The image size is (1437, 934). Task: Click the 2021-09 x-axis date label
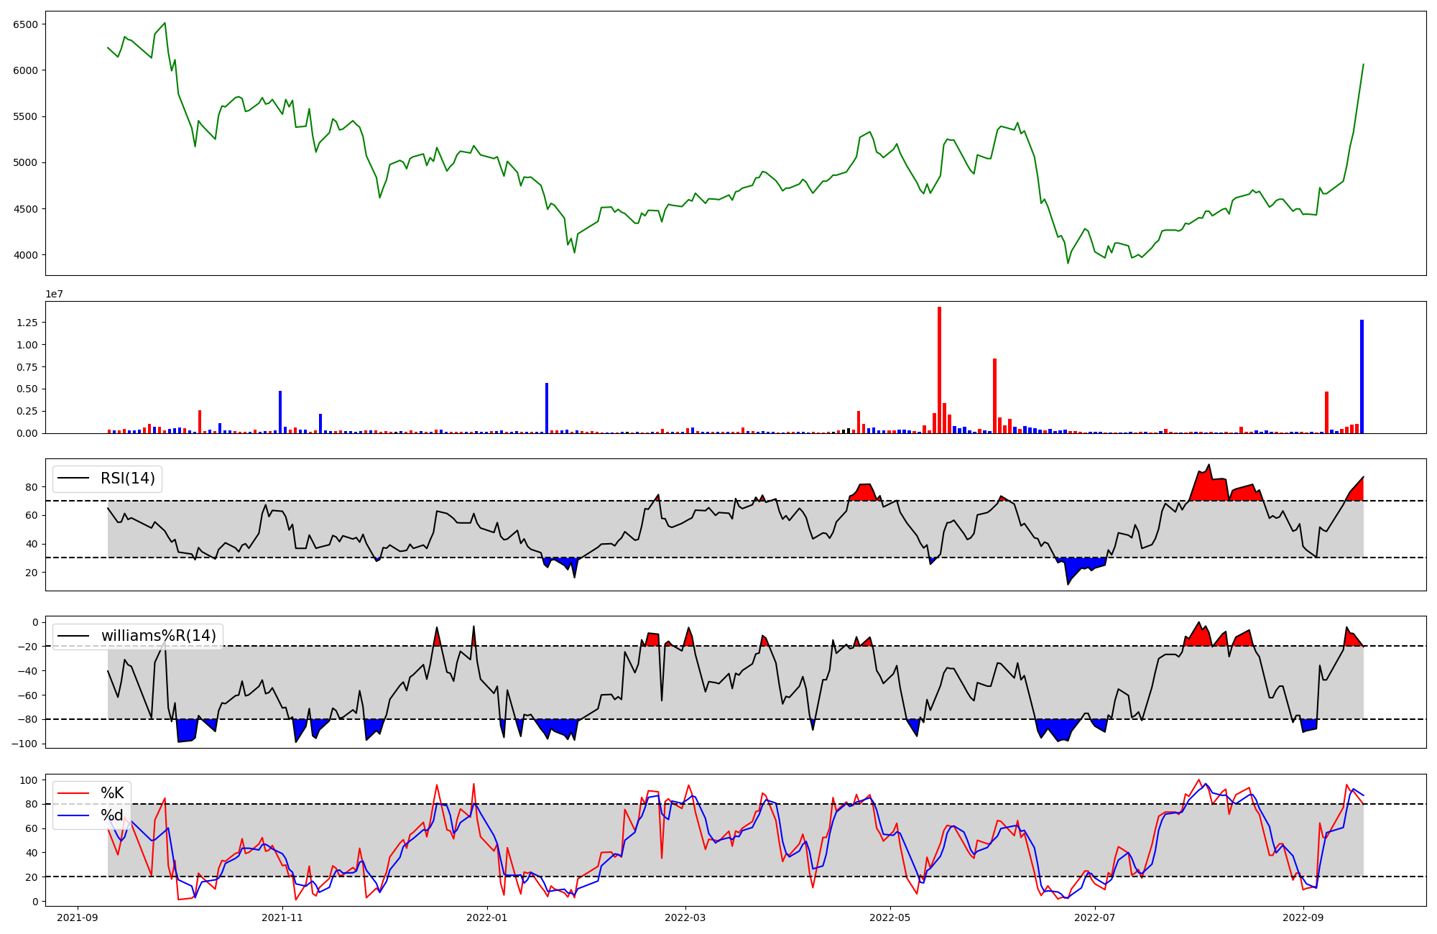pos(78,917)
